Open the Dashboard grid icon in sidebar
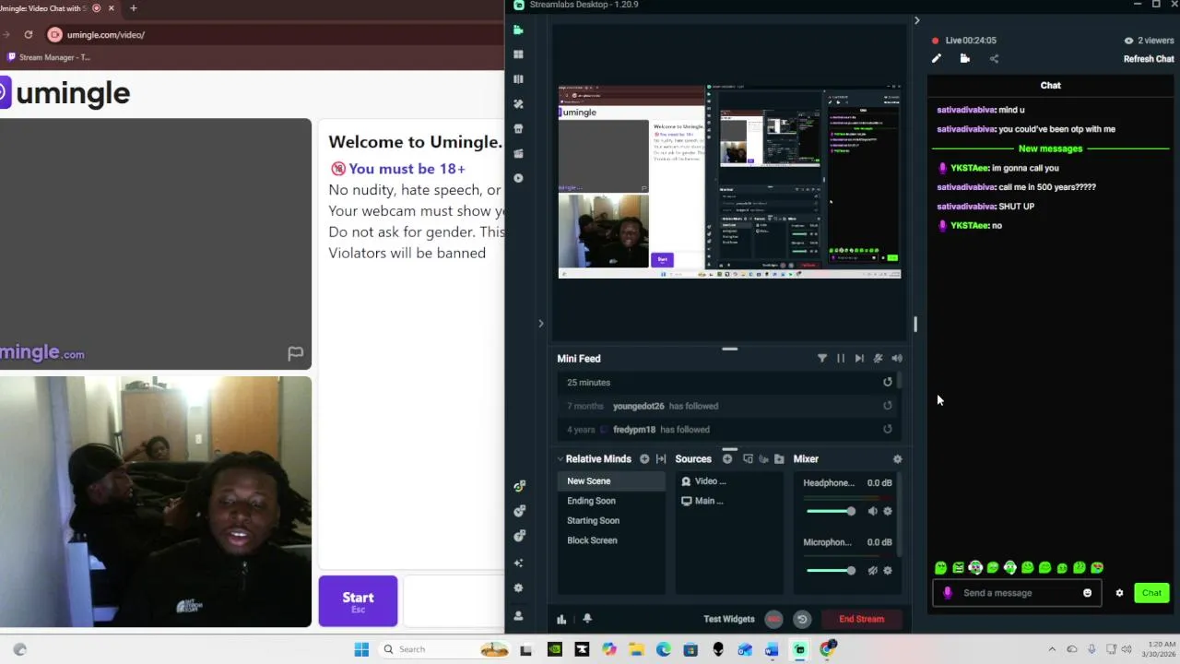This screenshot has height=664, width=1180. coord(518,54)
